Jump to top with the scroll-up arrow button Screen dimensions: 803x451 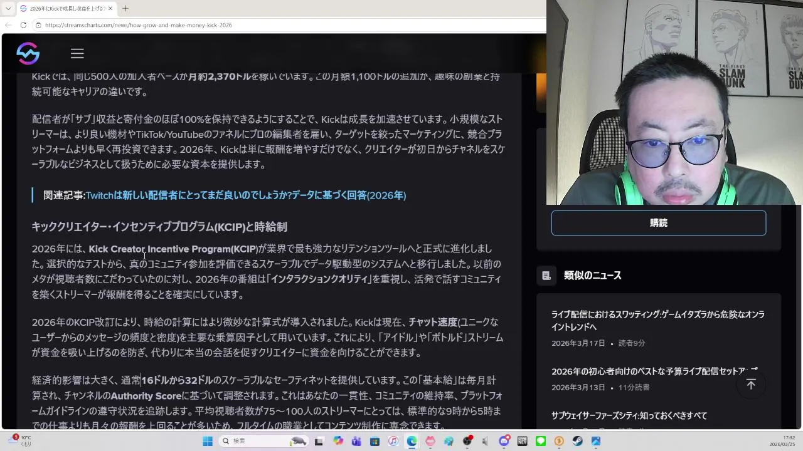[751, 384]
